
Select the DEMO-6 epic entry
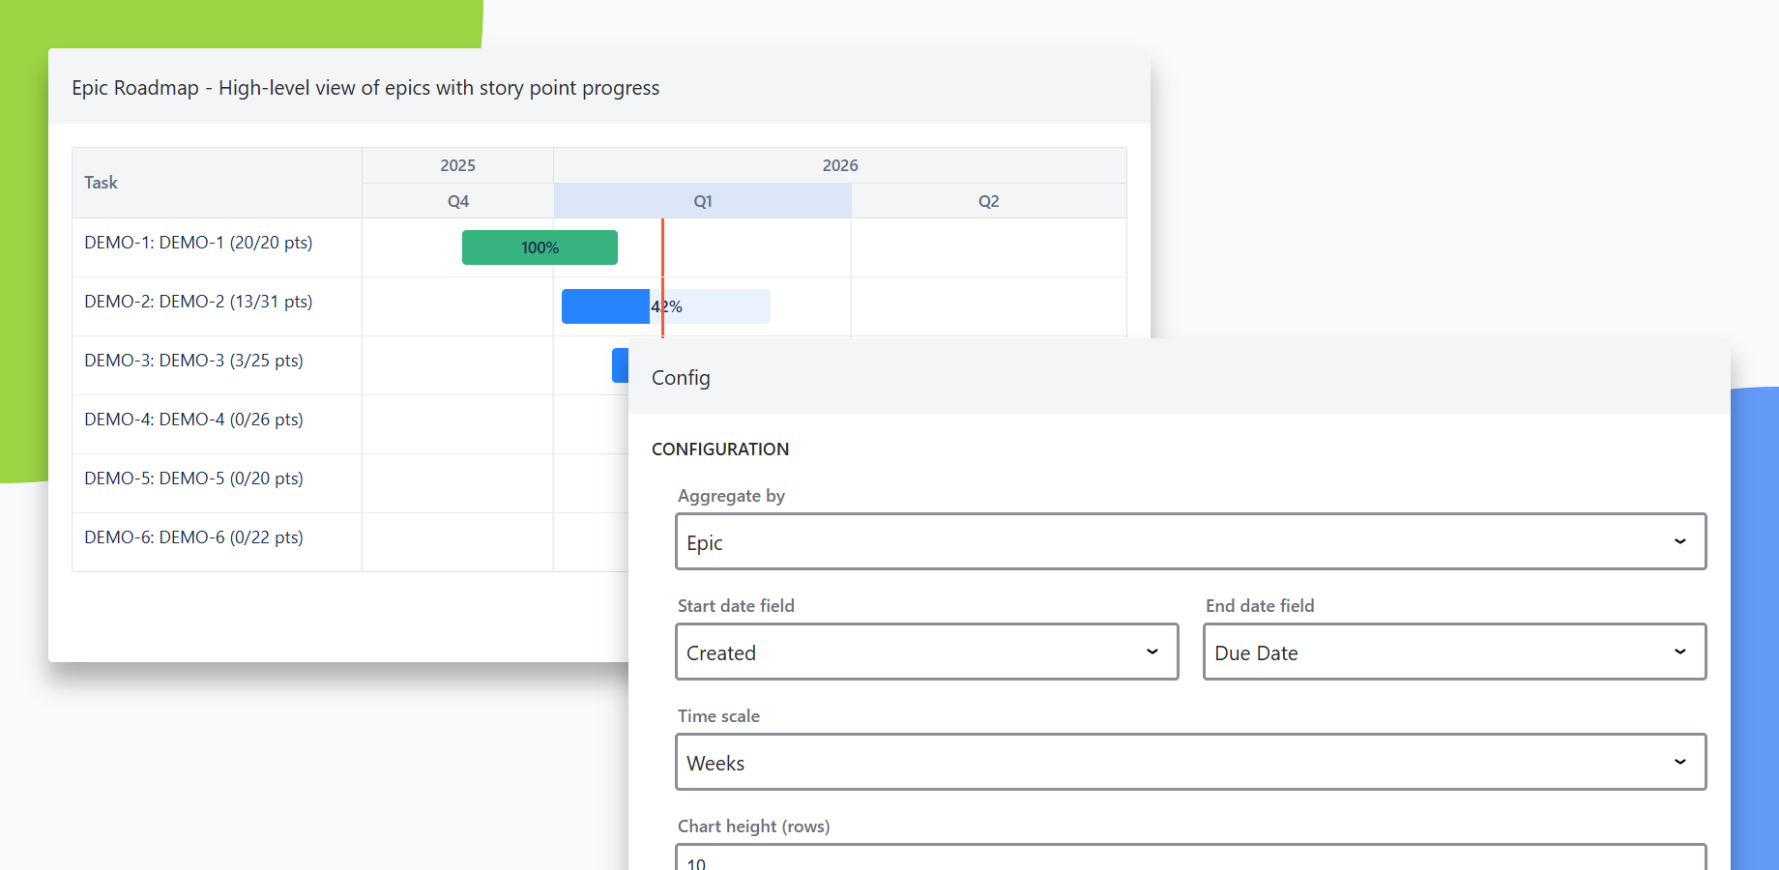pyautogui.click(x=193, y=536)
